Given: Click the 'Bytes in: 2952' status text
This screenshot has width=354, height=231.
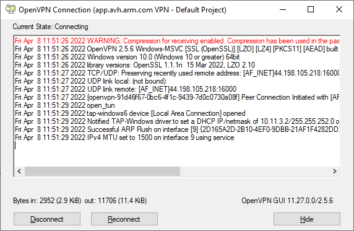Looking at the screenshot, I should (47, 201).
